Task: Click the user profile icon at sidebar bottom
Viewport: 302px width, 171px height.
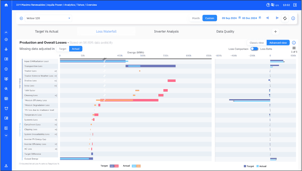Action: click(6, 166)
